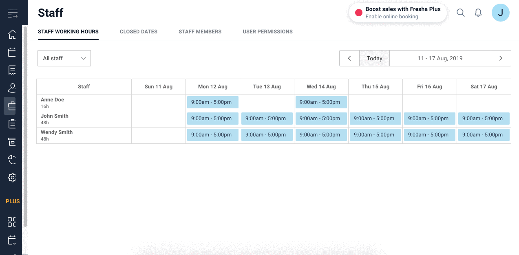519x255 pixels.
Task: Click staff name Anne Doe
Action: pyautogui.click(x=52, y=100)
